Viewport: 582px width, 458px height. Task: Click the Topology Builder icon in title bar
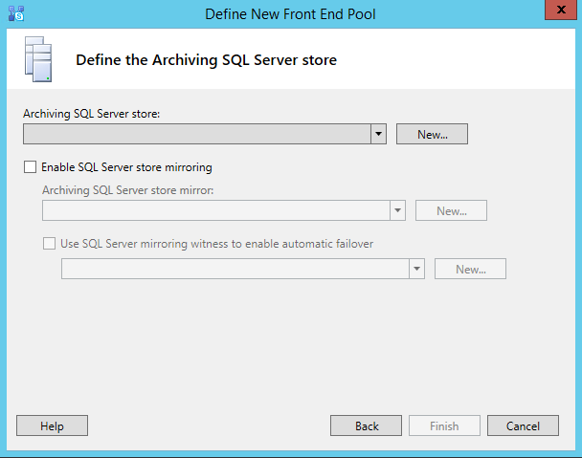[x=15, y=13]
